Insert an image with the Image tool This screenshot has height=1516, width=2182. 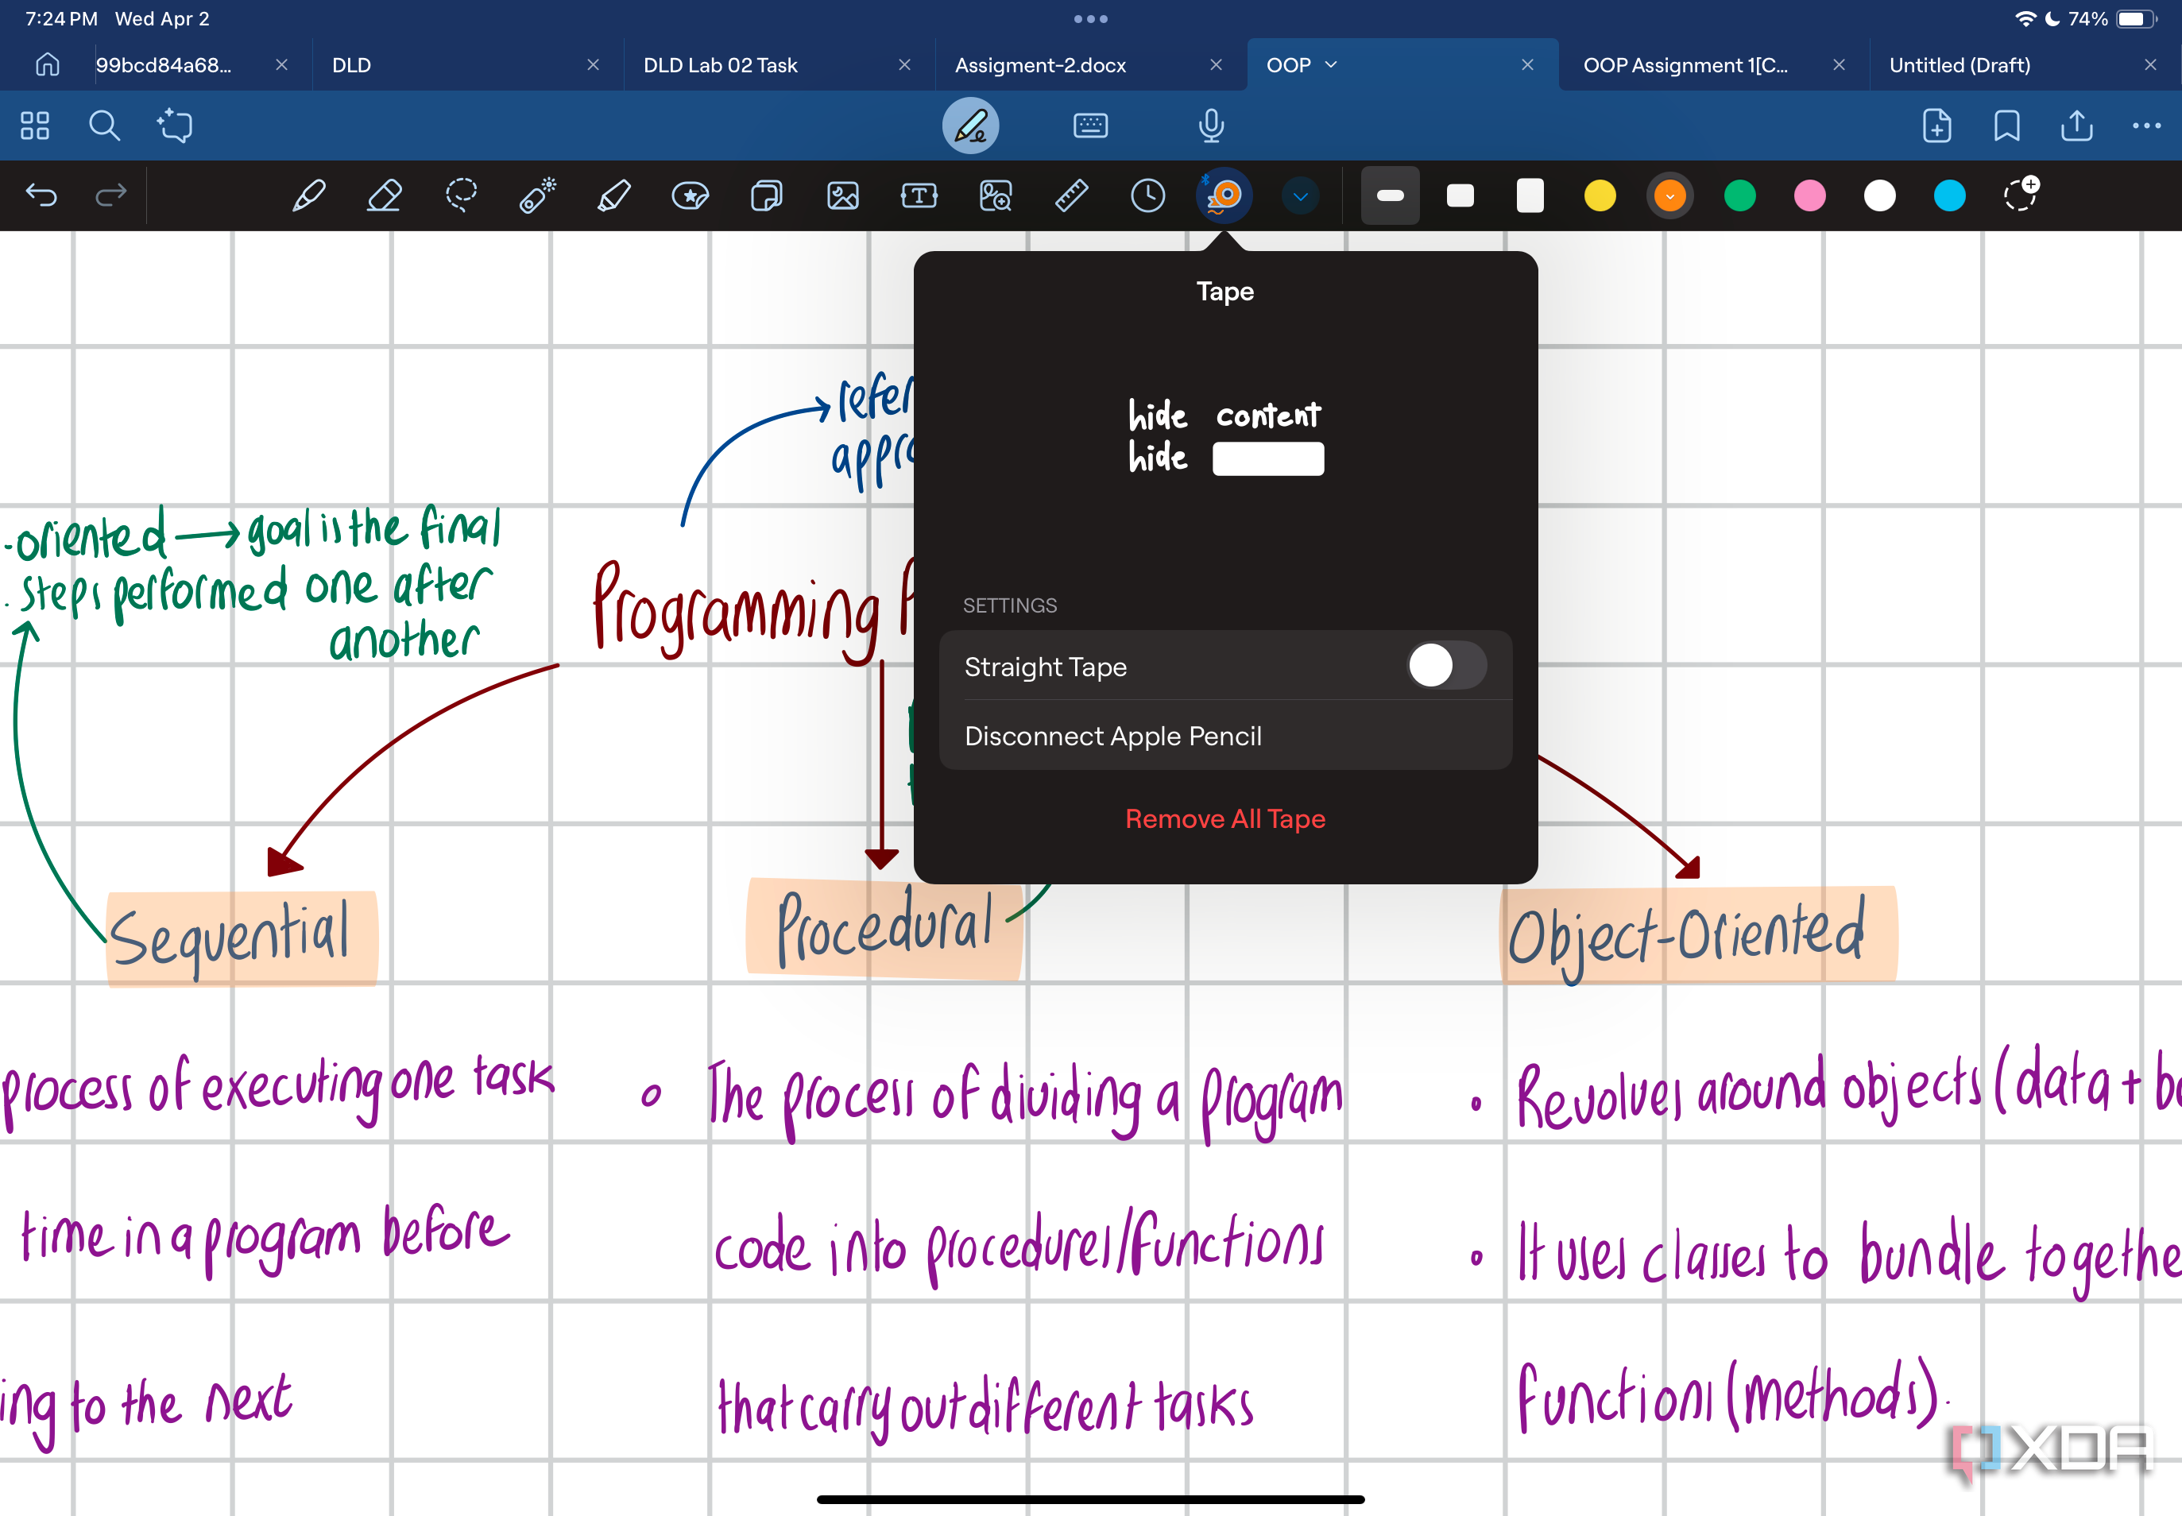coord(842,195)
